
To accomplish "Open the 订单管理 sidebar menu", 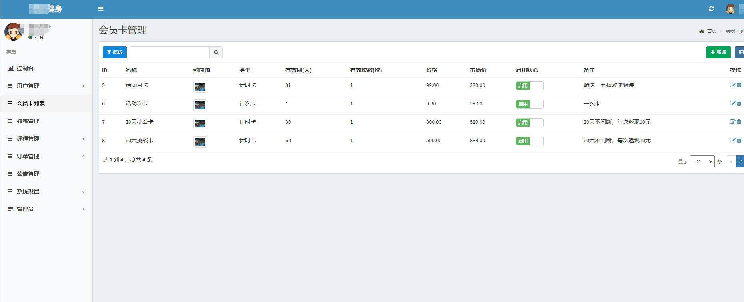I will (46, 156).
